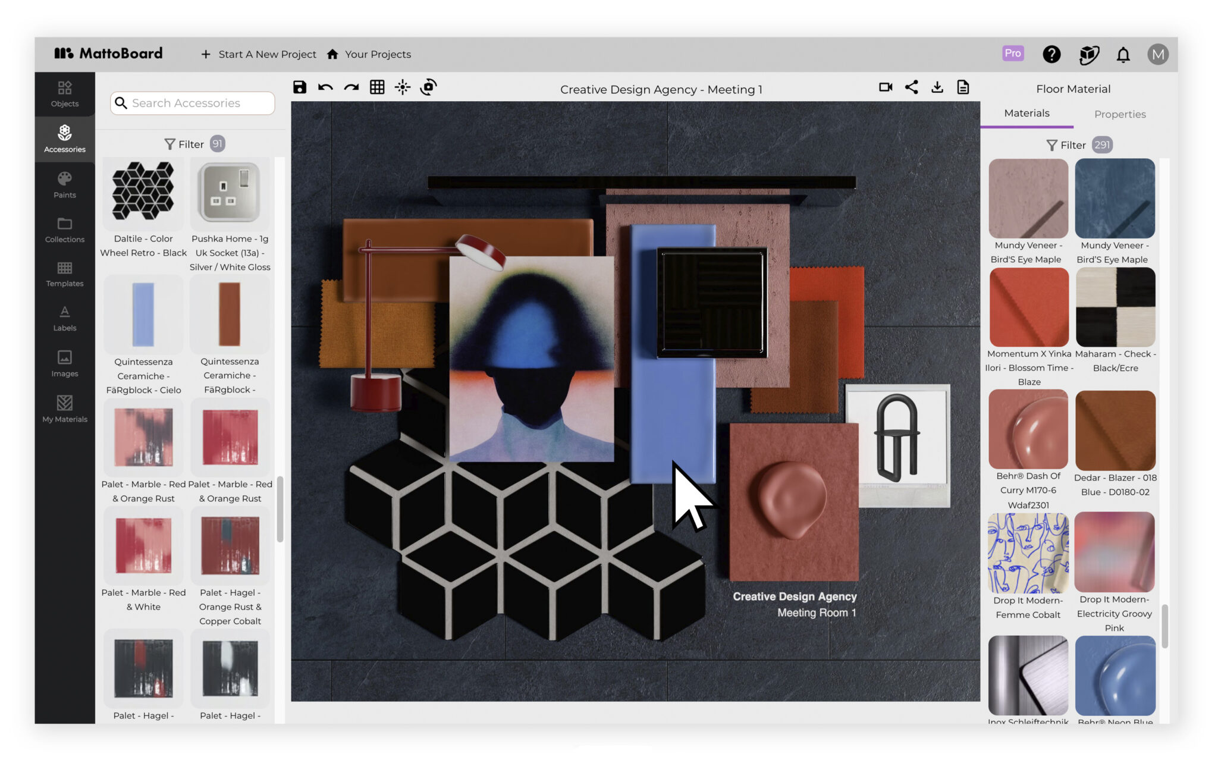1218x782 pixels.
Task: Undo the last action
Action: [x=325, y=87]
